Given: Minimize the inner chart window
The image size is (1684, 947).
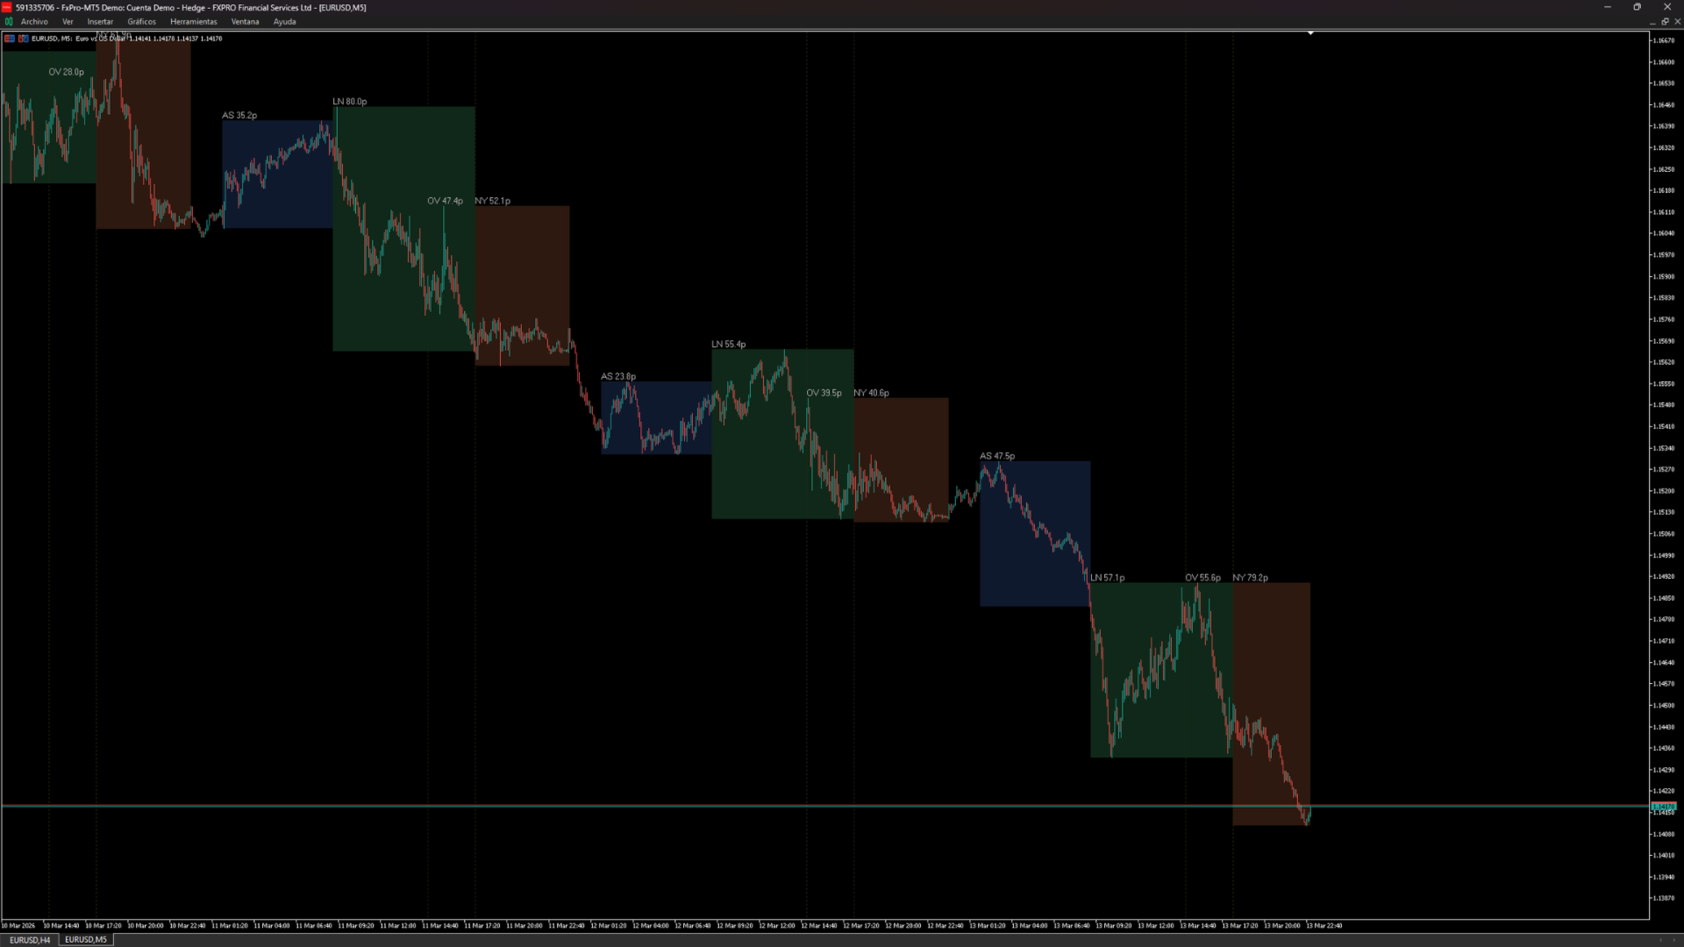Looking at the screenshot, I should [1652, 22].
